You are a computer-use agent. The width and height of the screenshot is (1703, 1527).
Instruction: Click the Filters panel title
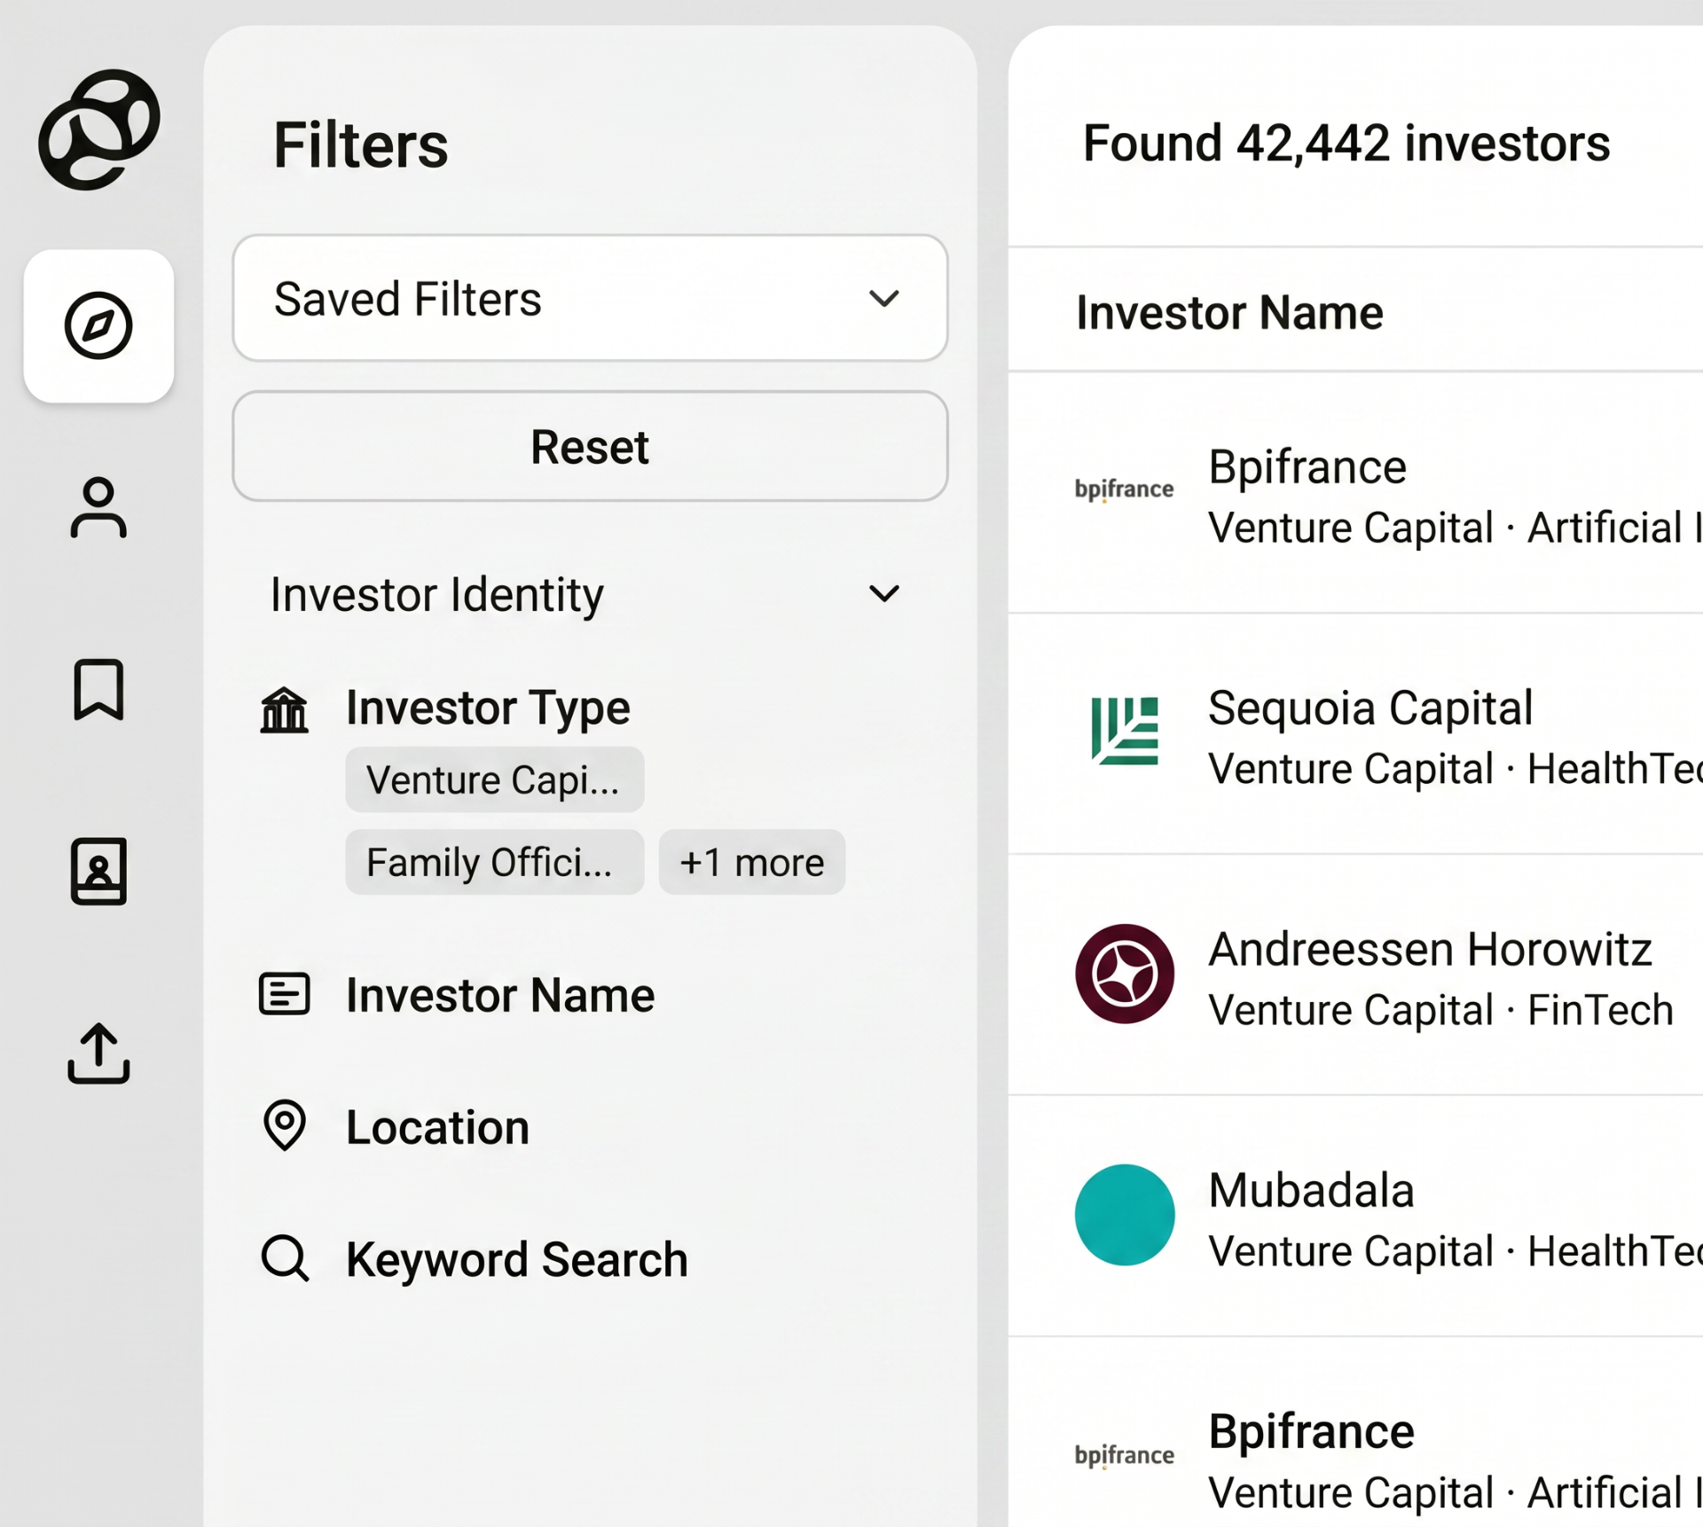tap(360, 145)
